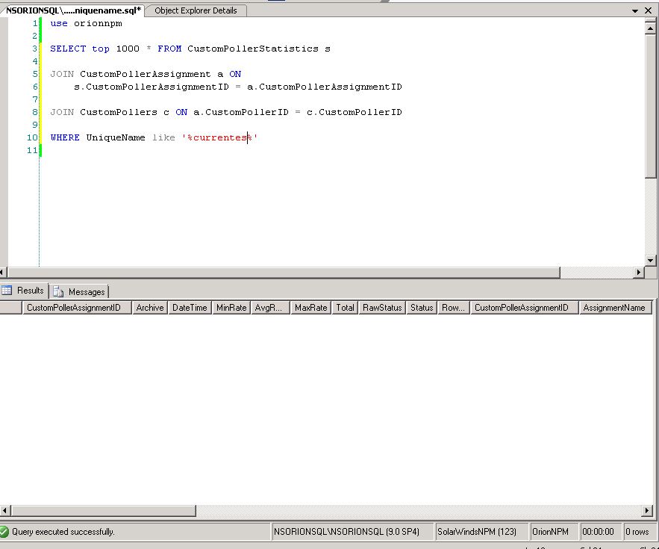Select the AssignmentName column header
The height and width of the screenshot is (549, 659).
[615, 308]
